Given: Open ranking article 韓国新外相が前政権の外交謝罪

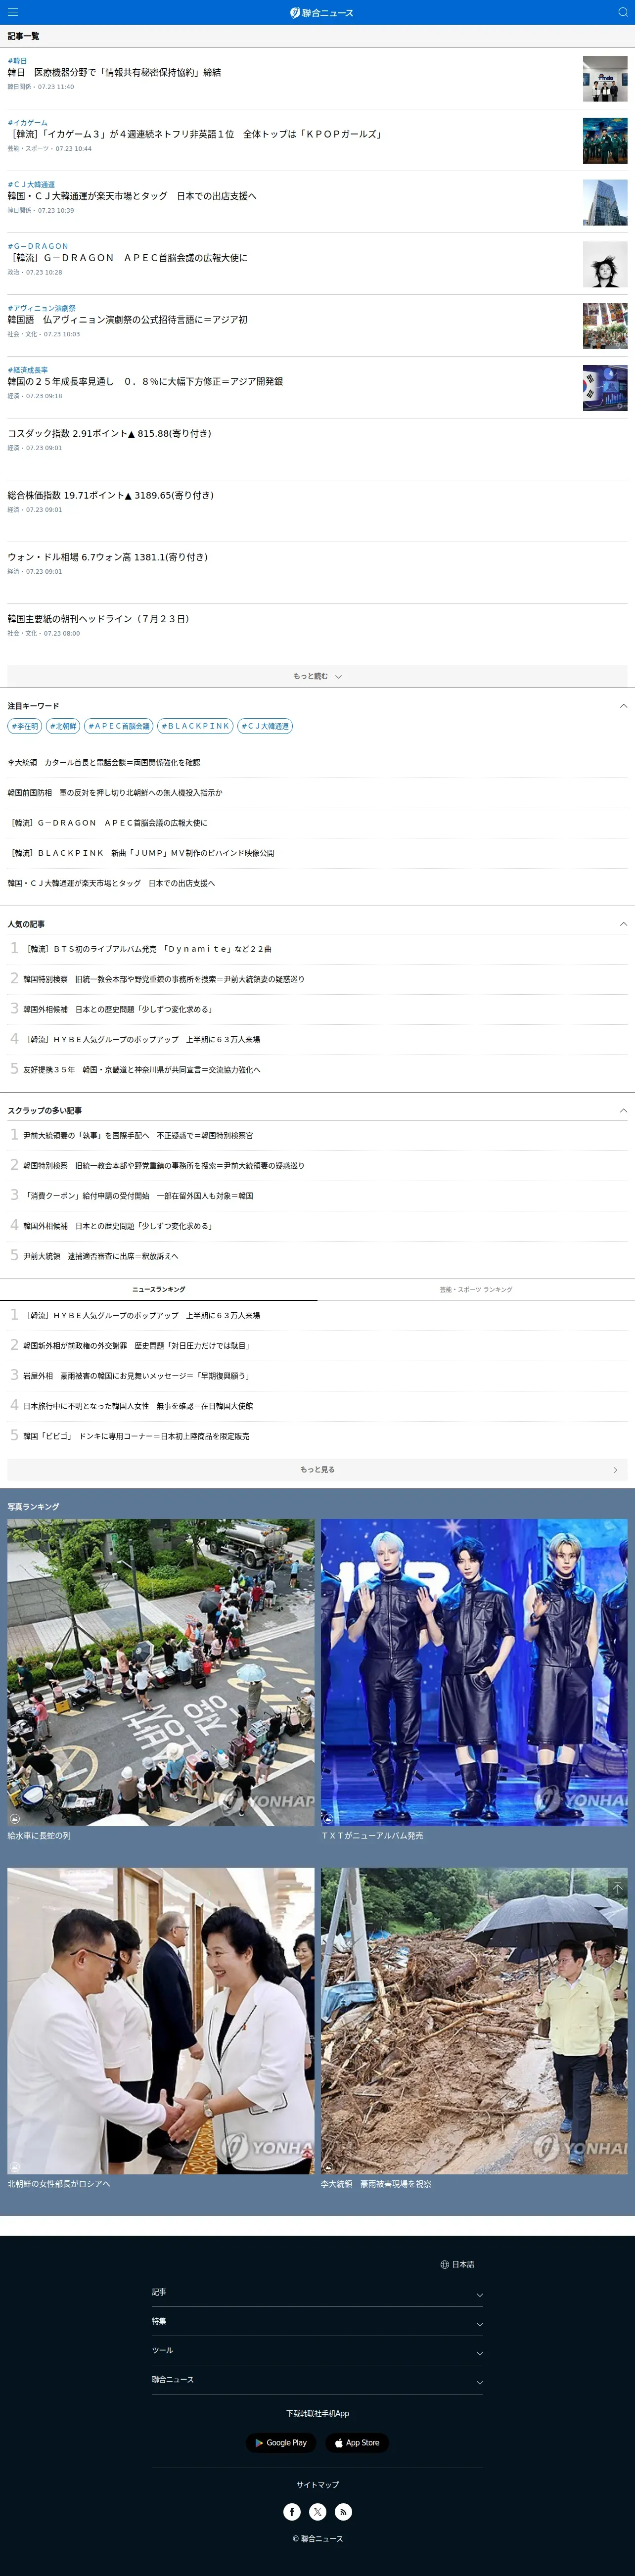Looking at the screenshot, I should [137, 1345].
